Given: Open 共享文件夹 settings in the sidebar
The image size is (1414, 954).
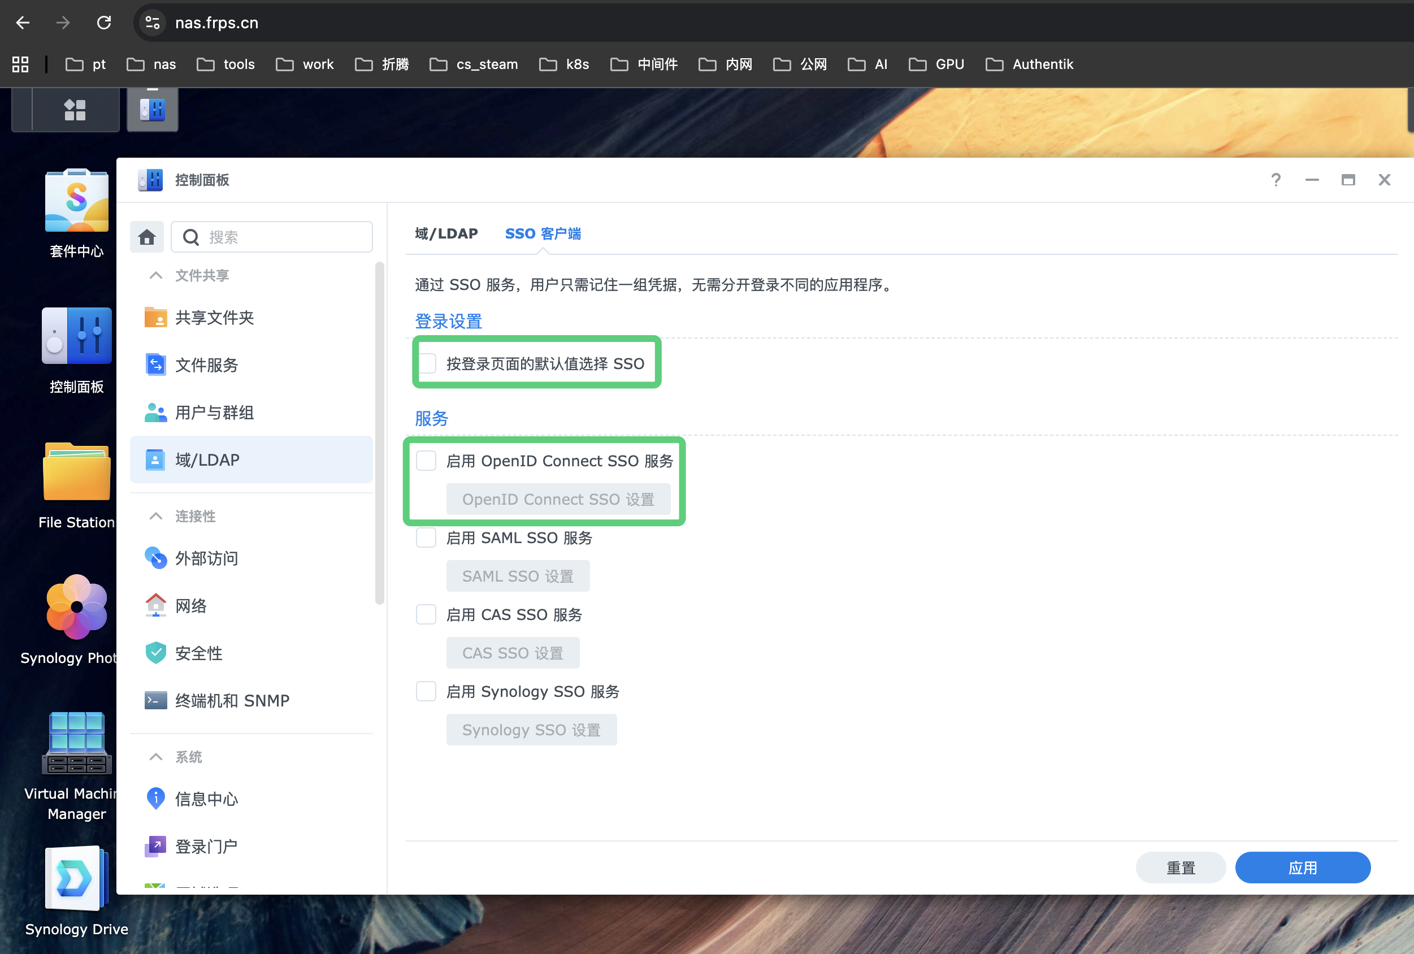Looking at the screenshot, I should coord(214,317).
